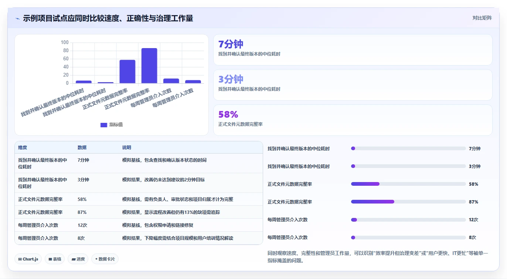Click the sparkle icon in the 数据卡片 chip
507x279 pixels.
coord(96,259)
